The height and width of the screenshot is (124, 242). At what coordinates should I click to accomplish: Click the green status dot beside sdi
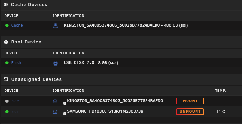click(x=7, y=112)
